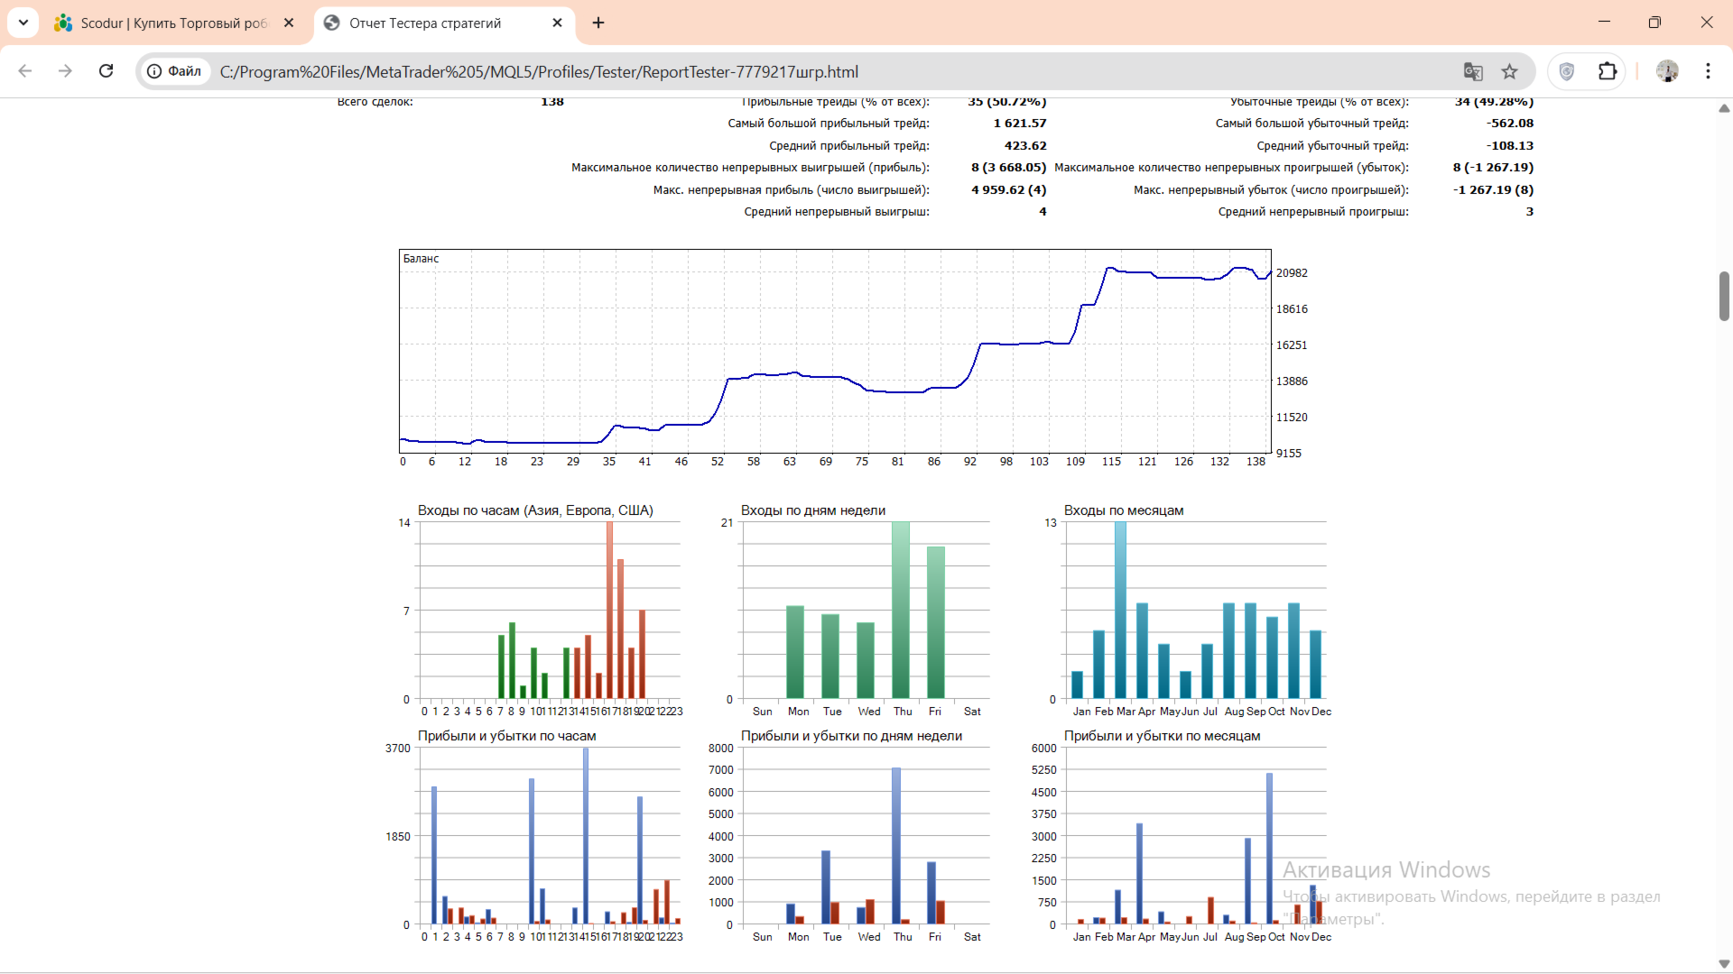Image resolution: width=1733 pixels, height=974 pixels.
Task: Select the Отчет Тестера стратегий tab
Action: point(424,23)
